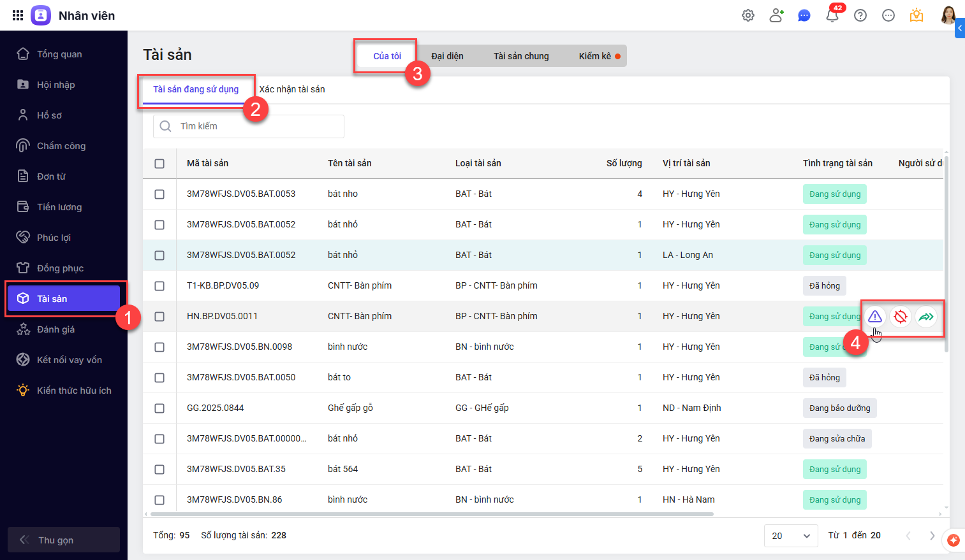
Task: Click the green transfer arrow icon
Action: pos(926,317)
